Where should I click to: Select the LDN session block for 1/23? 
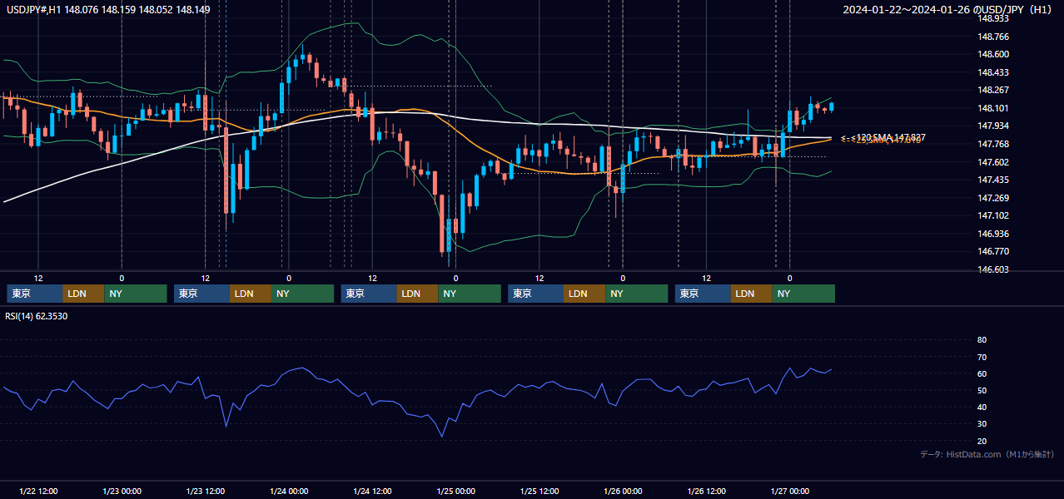(x=251, y=294)
